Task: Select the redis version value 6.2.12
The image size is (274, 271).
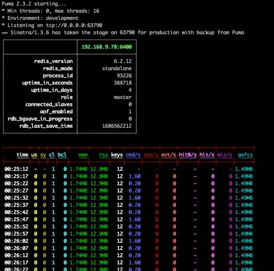Action: (x=123, y=61)
